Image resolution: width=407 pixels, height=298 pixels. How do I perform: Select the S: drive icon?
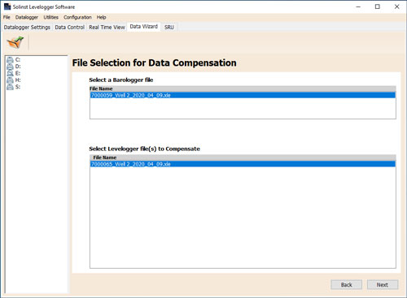pos(10,87)
